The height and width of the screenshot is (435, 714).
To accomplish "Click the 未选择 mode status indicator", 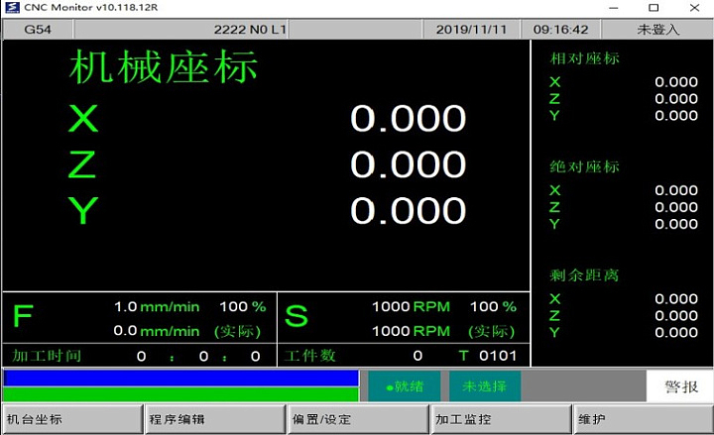I will (x=485, y=386).
